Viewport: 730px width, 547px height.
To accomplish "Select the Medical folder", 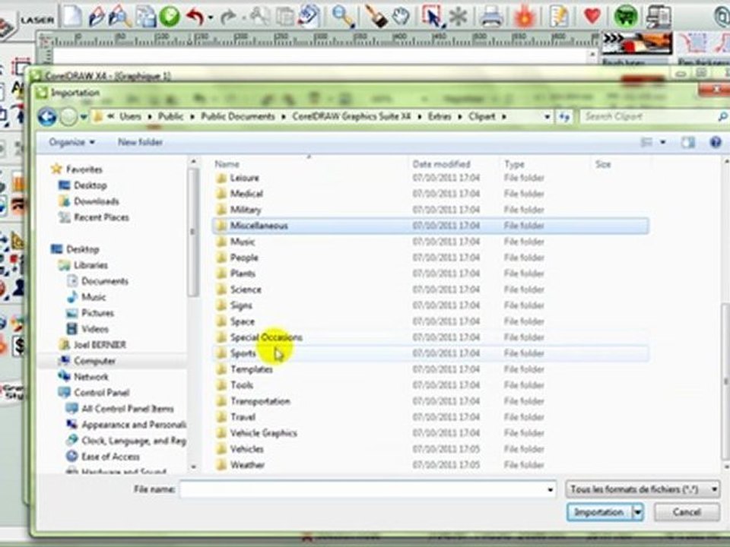I will click(x=430, y=194).
